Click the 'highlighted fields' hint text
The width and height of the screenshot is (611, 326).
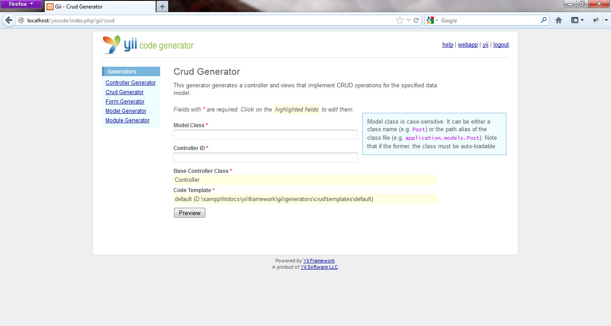pos(297,109)
